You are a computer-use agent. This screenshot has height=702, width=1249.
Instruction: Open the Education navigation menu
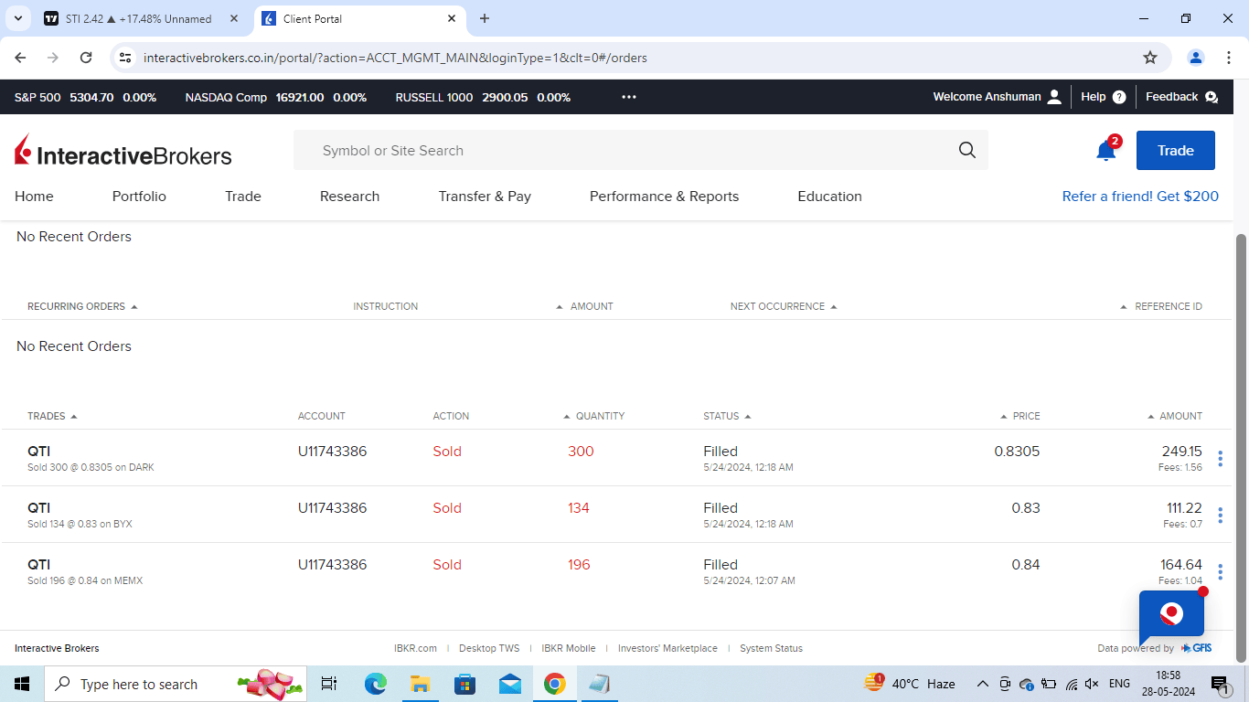tap(829, 197)
